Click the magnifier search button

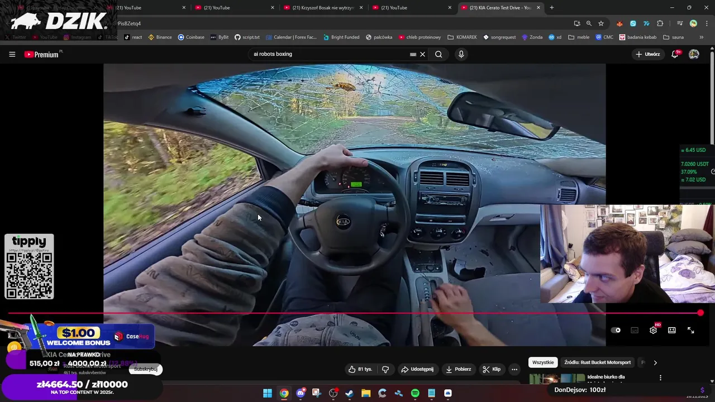438,54
